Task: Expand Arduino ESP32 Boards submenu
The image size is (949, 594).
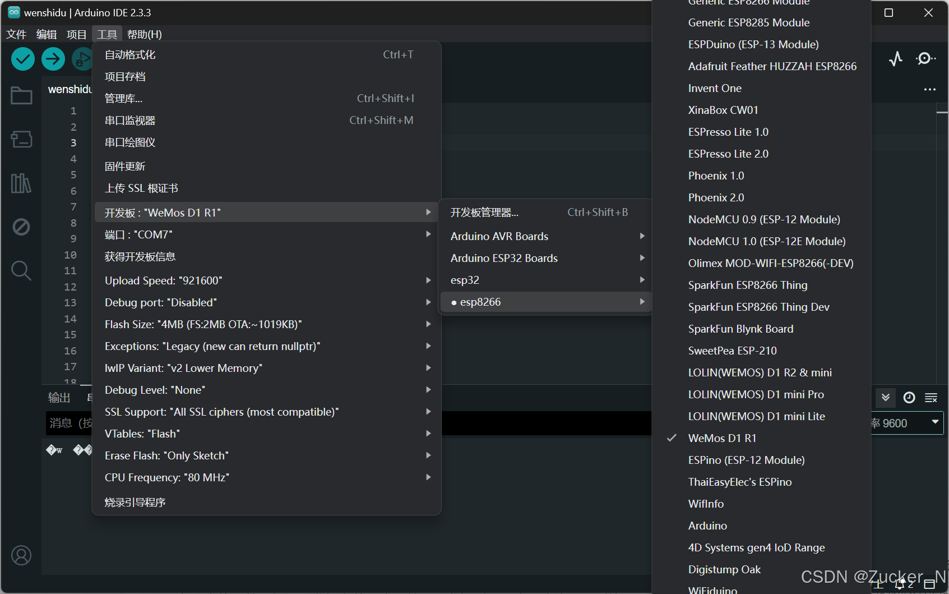Action: tap(546, 258)
